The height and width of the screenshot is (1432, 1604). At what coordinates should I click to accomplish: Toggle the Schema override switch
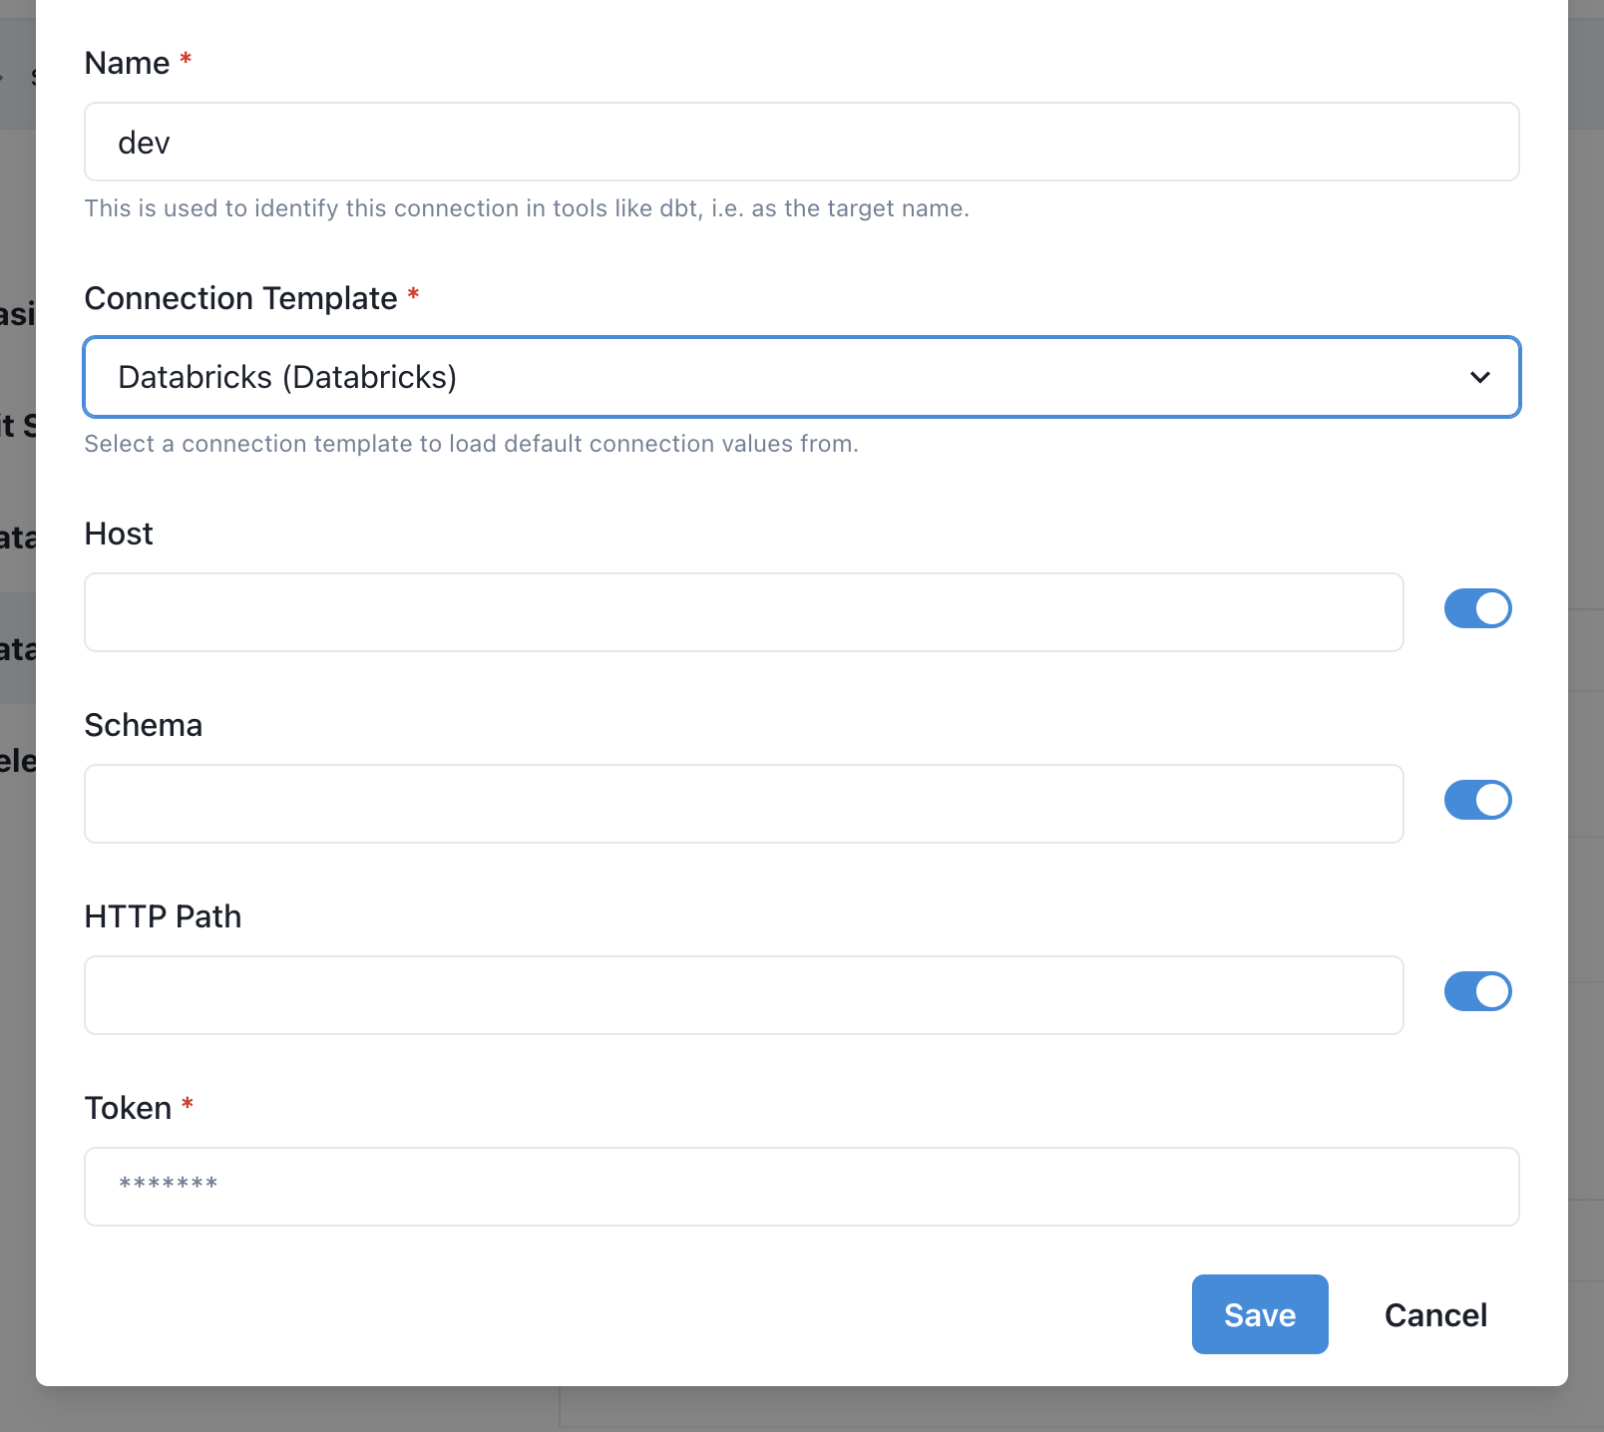(1477, 800)
